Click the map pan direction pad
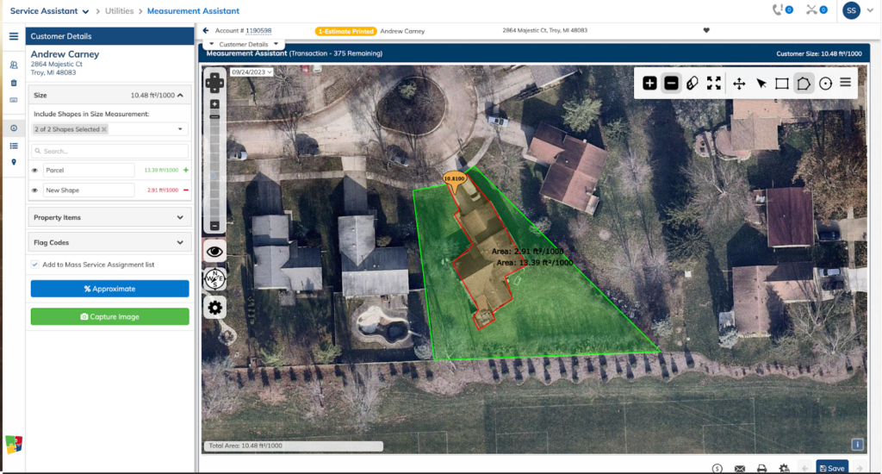 pyautogui.click(x=214, y=83)
